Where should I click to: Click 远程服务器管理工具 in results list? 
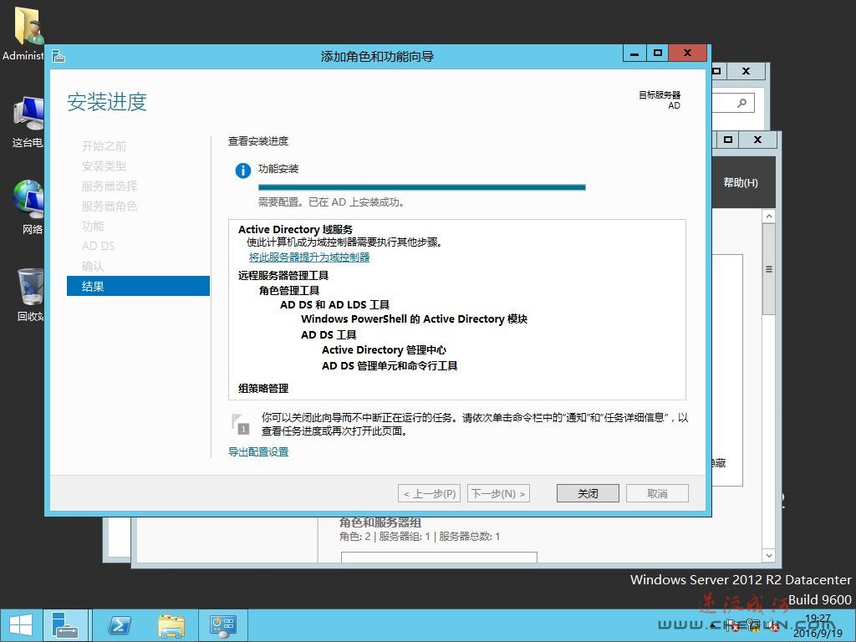click(283, 275)
